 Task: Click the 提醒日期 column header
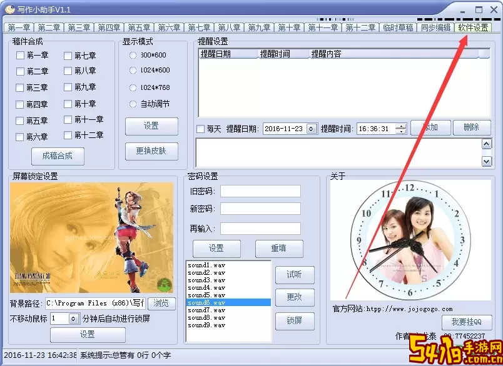click(x=228, y=54)
